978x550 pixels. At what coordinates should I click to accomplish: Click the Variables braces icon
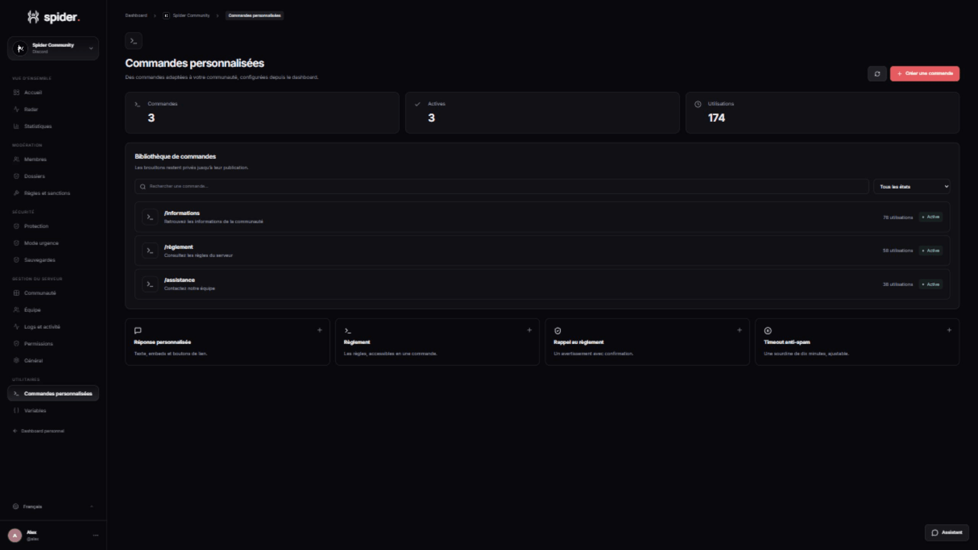click(16, 410)
